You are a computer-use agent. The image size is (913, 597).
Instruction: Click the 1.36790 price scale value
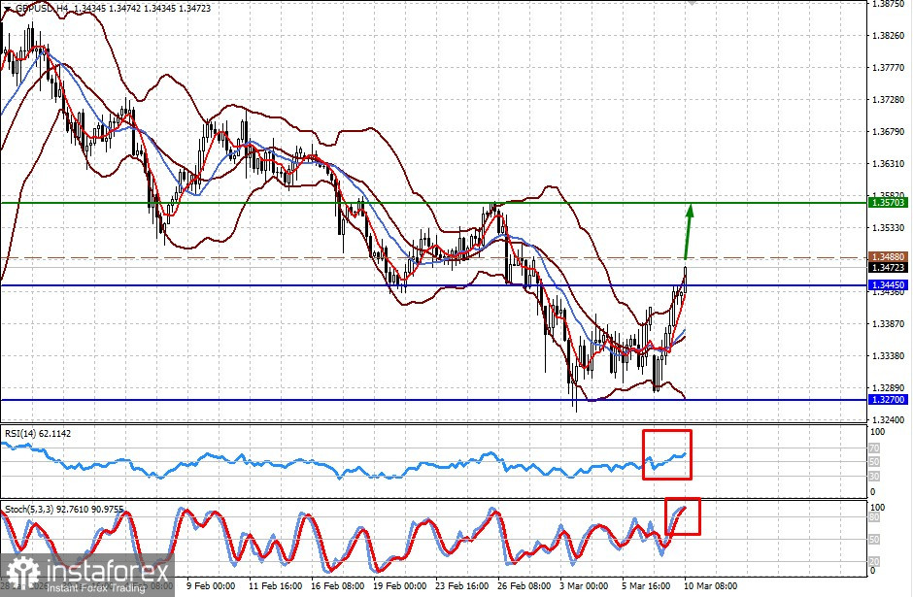pyautogui.click(x=888, y=132)
